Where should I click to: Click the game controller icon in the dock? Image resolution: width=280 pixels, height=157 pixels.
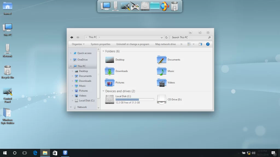(x=135, y=6)
